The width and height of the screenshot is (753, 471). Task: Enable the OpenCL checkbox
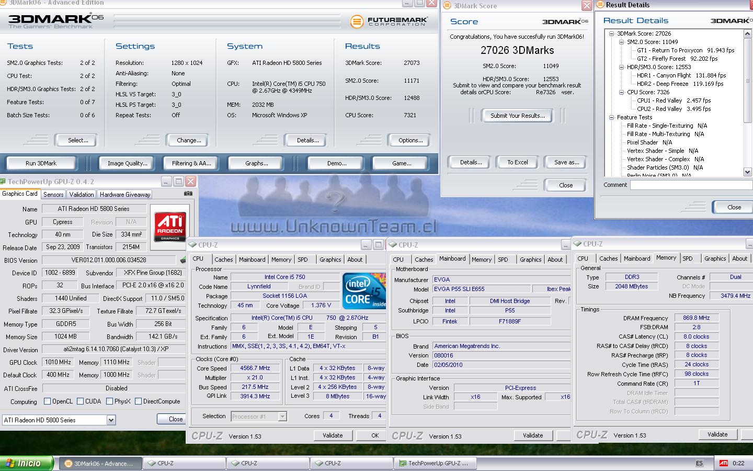click(x=48, y=401)
